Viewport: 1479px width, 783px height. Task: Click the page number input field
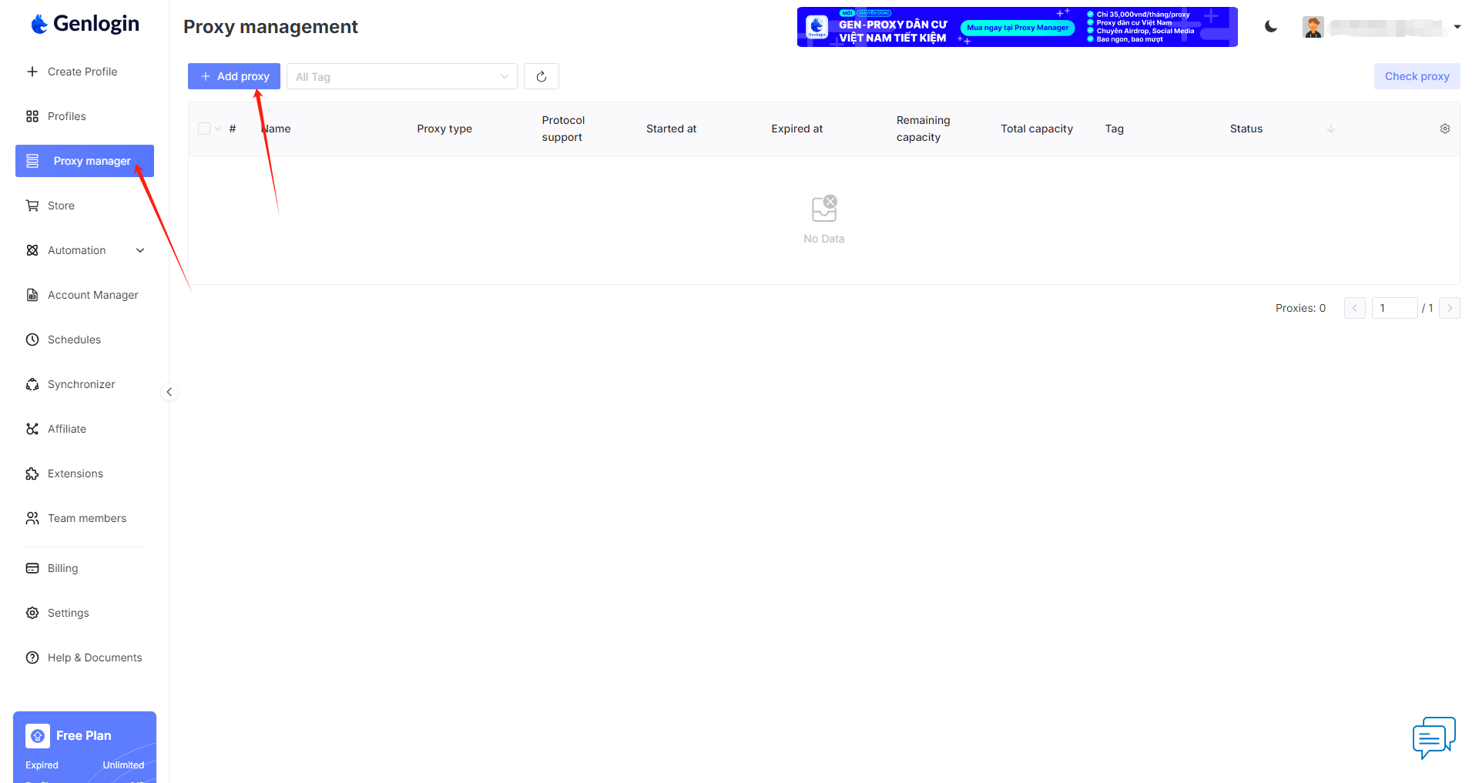click(x=1394, y=308)
